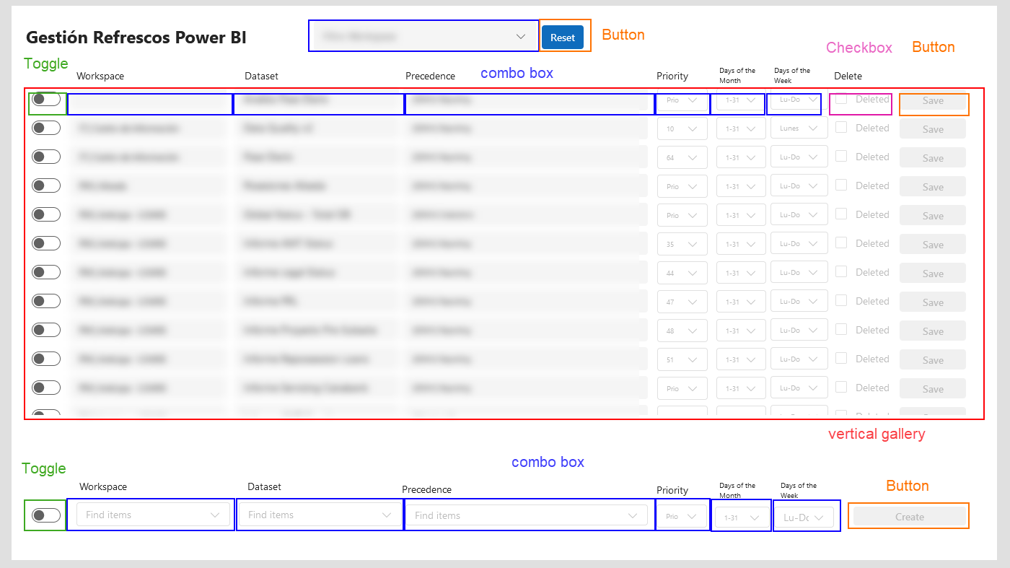Mark Deleted in the priority 51 row
The image size is (1010, 568).
pos(841,358)
